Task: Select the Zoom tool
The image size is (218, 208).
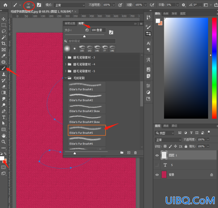Action: (3, 142)
